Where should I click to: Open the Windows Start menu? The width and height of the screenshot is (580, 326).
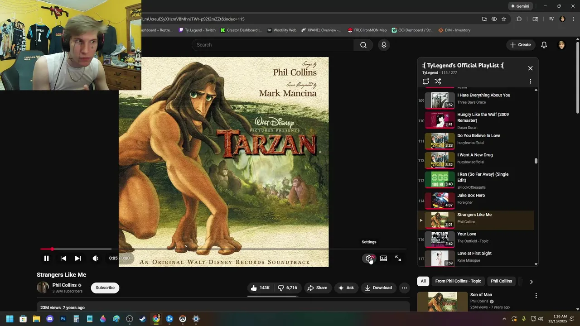[10, 319]
